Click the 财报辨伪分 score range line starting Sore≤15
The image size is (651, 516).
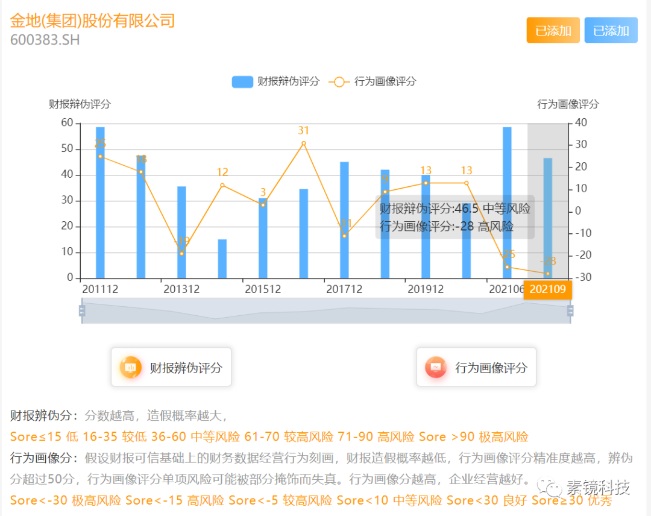coord(269,436)
